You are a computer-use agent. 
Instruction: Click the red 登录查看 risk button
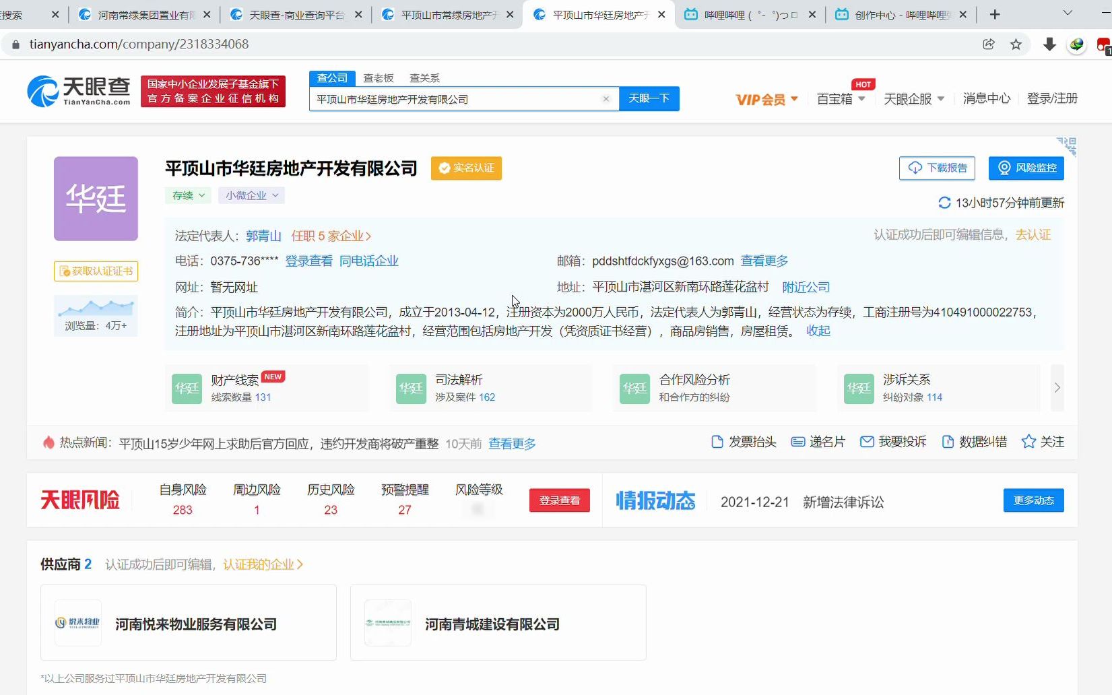tap(560, 500)
